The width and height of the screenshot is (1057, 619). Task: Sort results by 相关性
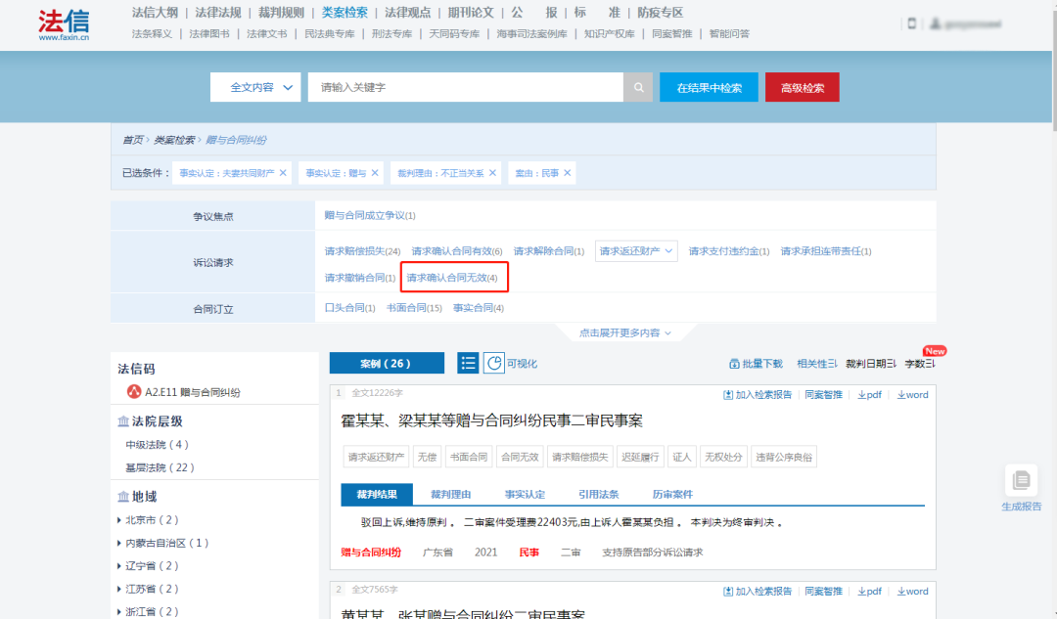817,364
